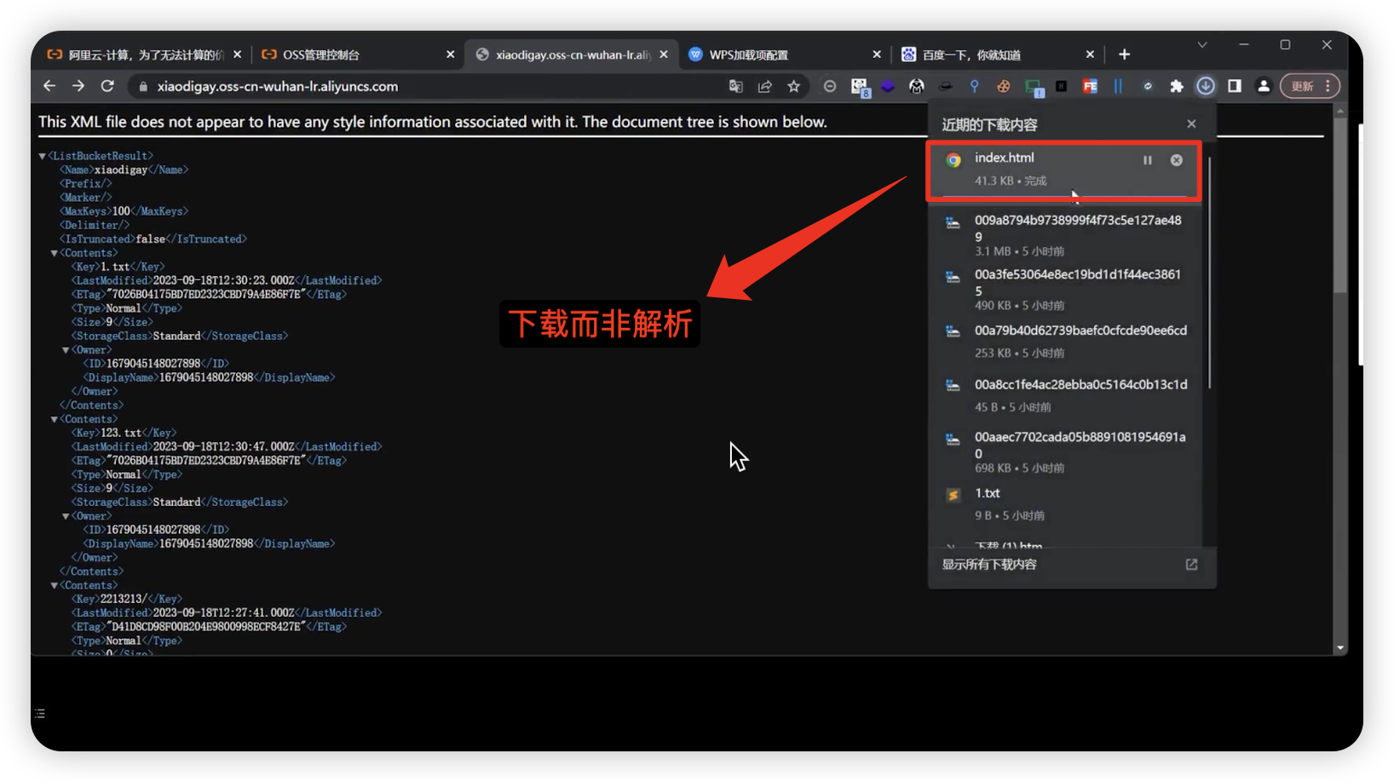Collapse the Contents node containing Key 2213213/
This screenshot has width=1394, height=782.
(x=54, y=585)
